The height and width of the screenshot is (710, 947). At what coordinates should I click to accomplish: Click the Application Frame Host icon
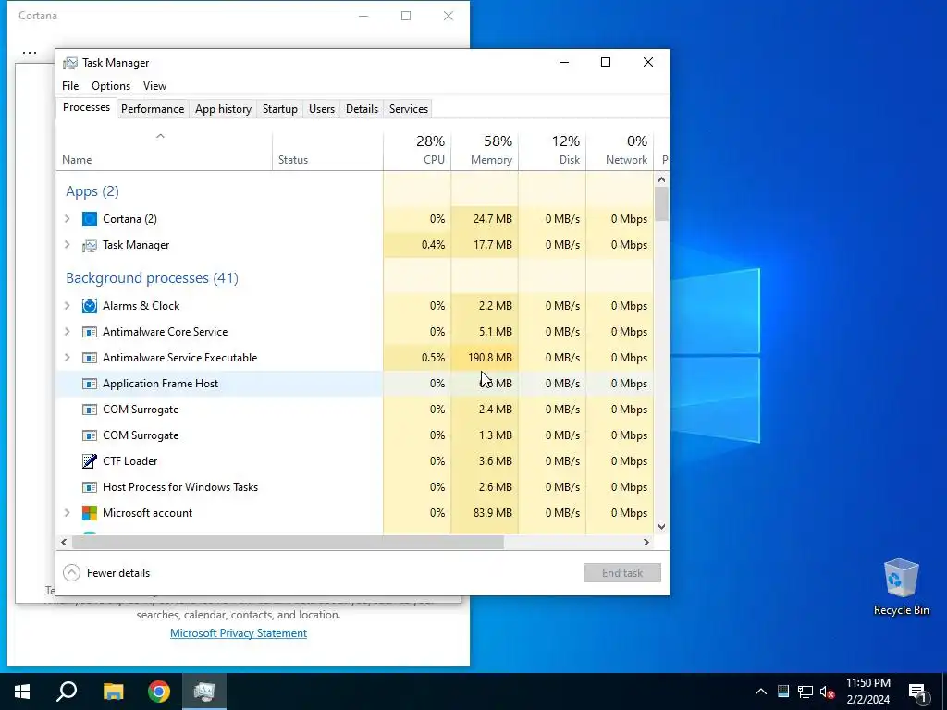tap(90, 384)
